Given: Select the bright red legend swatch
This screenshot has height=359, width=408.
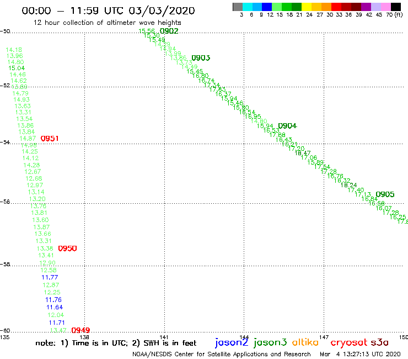Looking at the screenshot, I should pos(336,7).
